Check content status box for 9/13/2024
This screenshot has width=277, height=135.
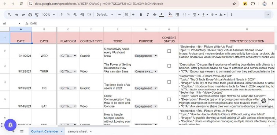tap(169, 82)
